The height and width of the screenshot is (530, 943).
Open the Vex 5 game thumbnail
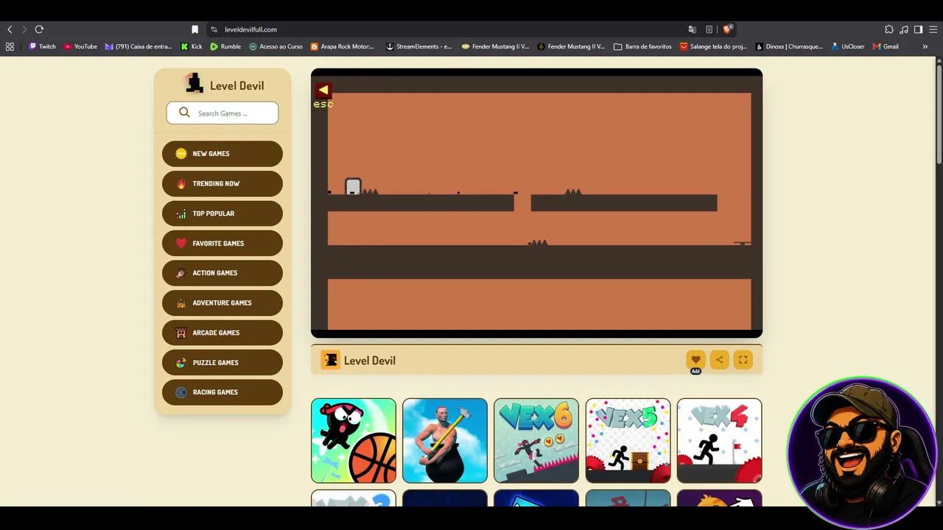point(628,440)
